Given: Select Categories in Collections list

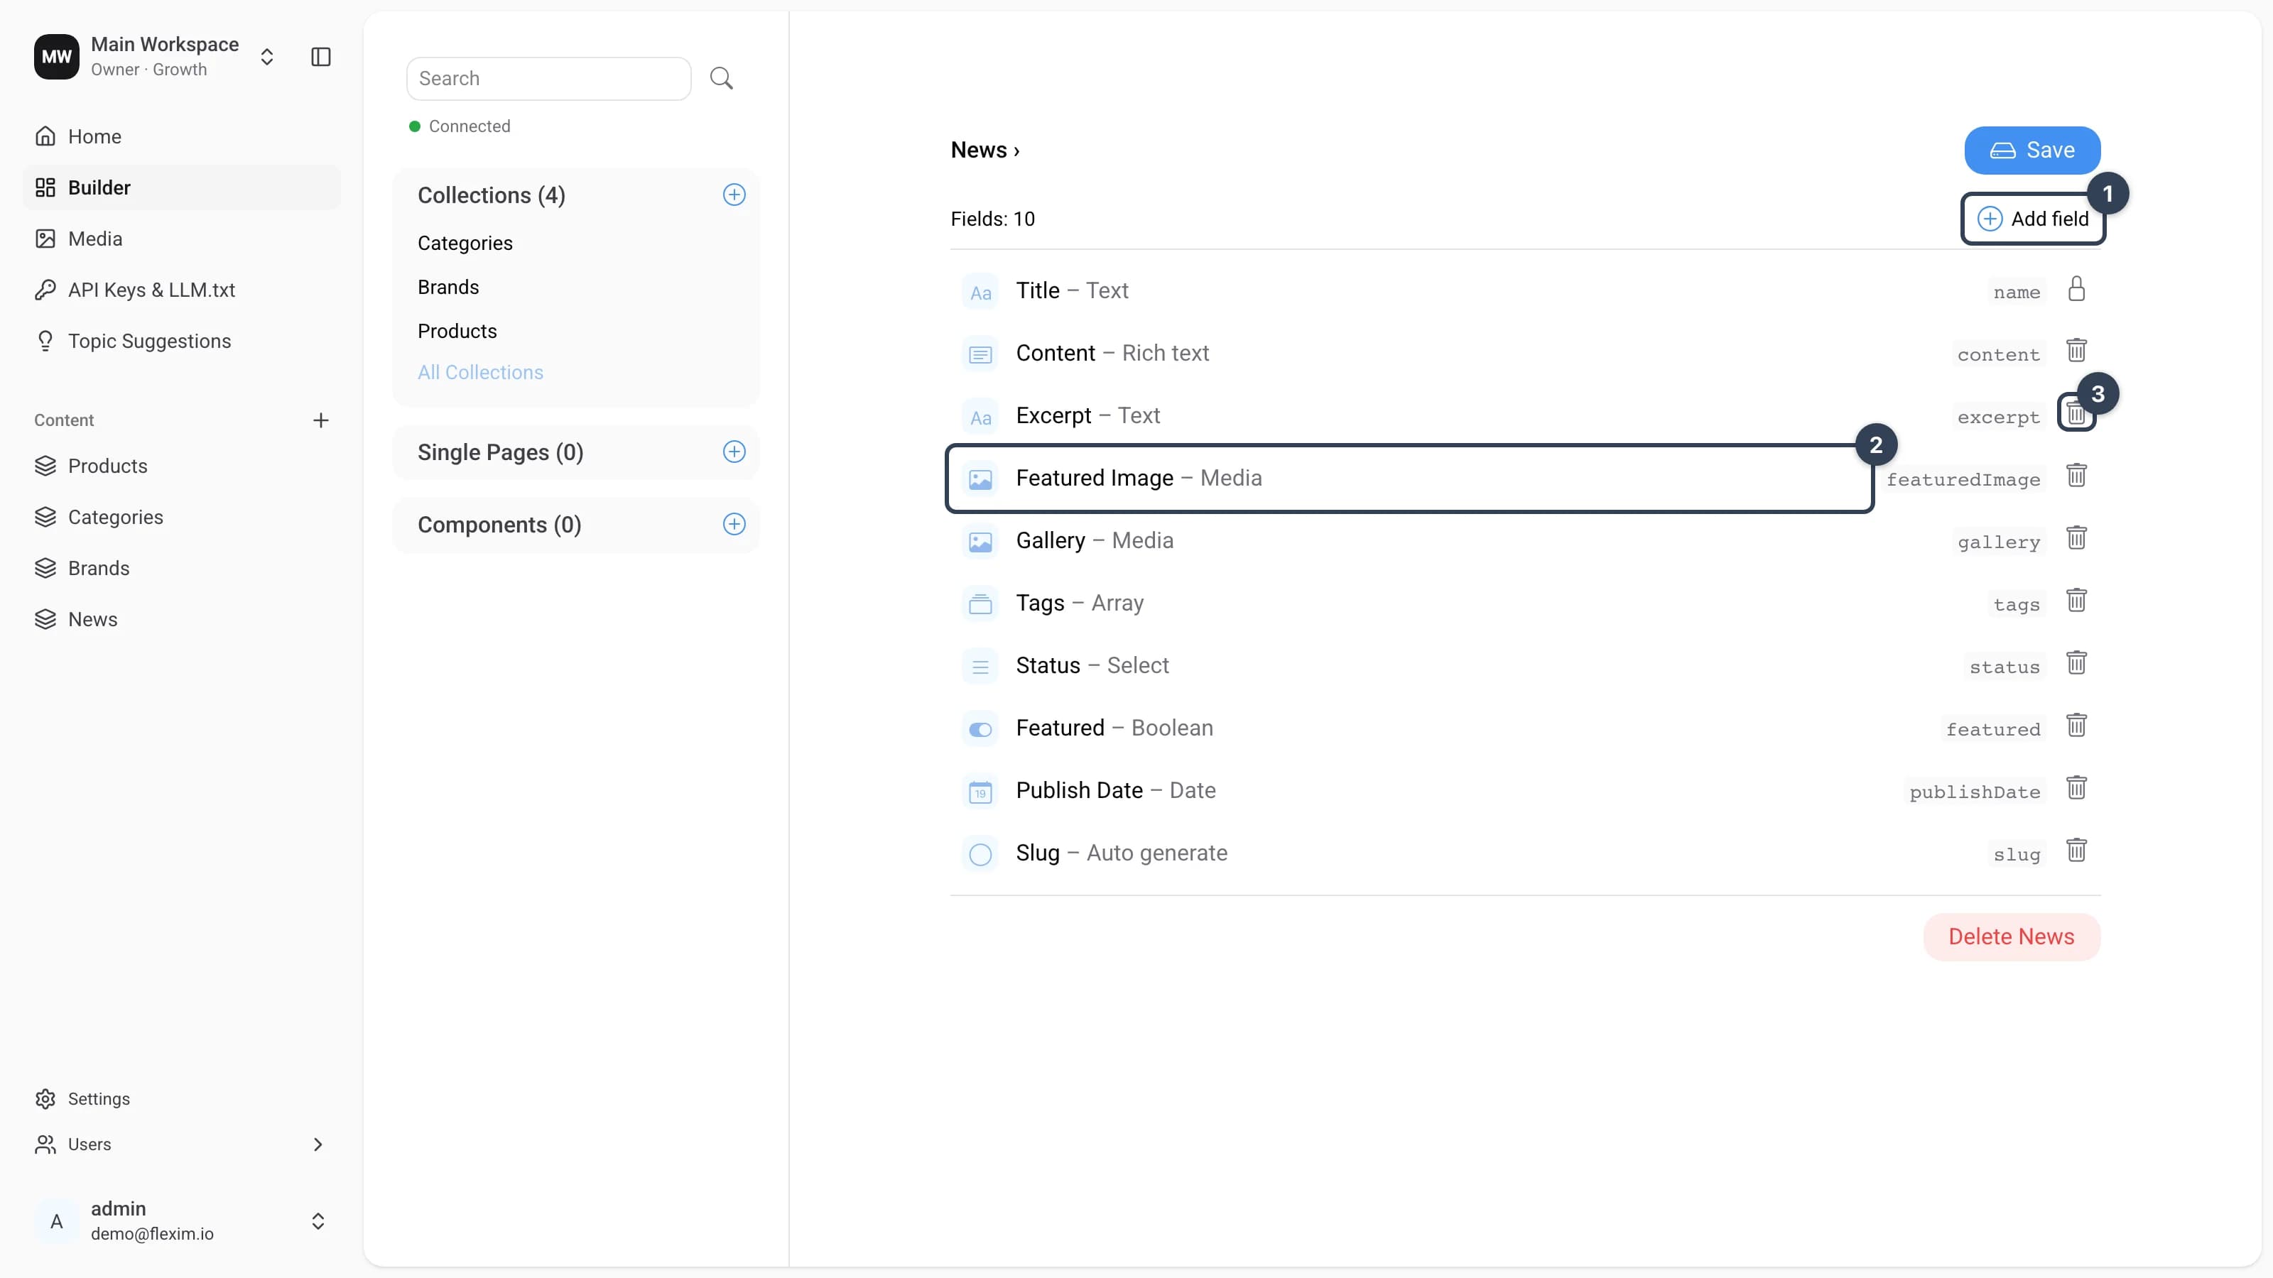Looking at the screenshot, I should 465,244.
